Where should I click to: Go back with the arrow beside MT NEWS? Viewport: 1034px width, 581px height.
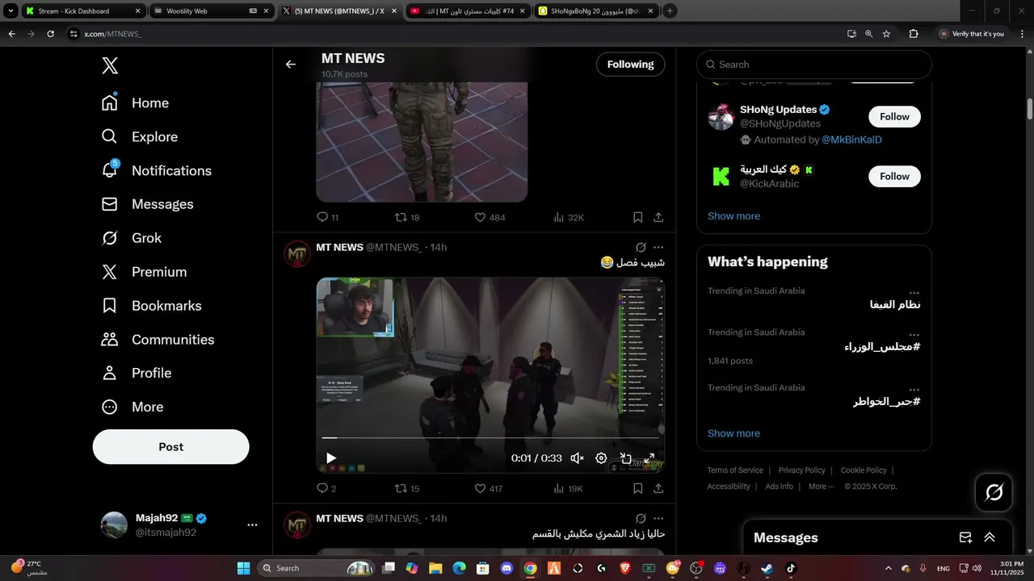point(291,65)
